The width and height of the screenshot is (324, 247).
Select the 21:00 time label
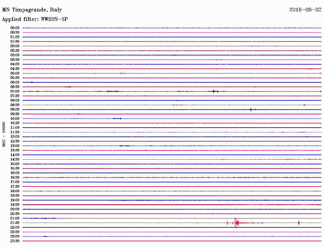click(x=15, y=218)
